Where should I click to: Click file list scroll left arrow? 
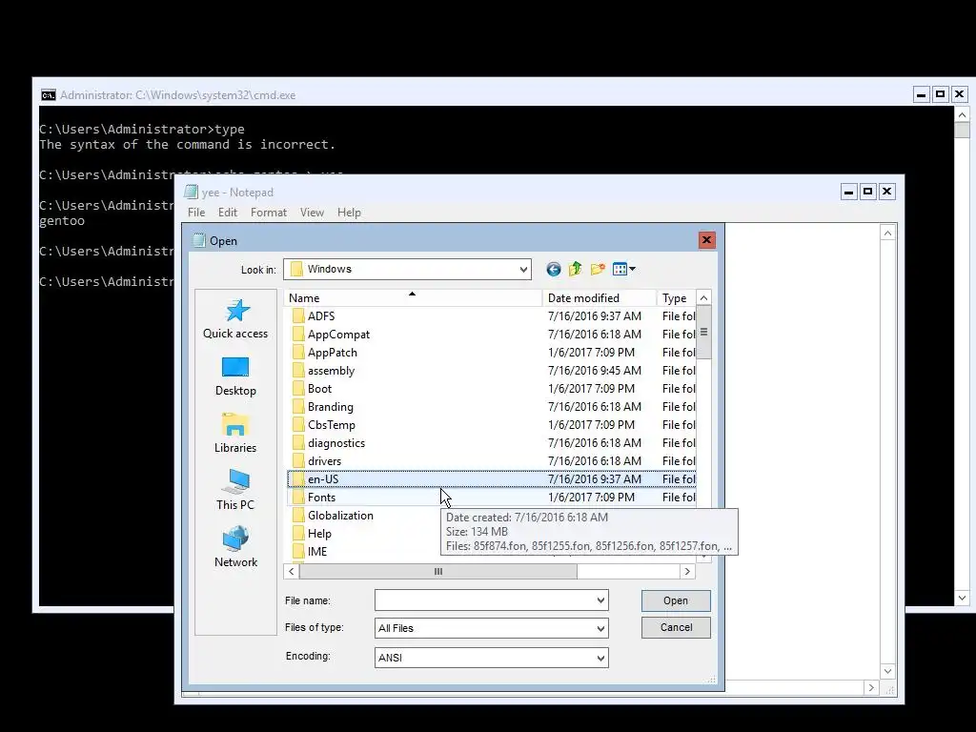292,572
